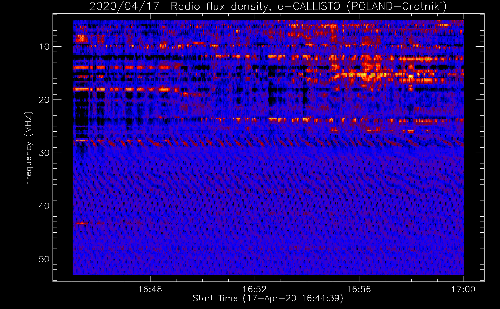Click the 40 MHz frequency tick label
500x309 pixels.
coord(44,206)
